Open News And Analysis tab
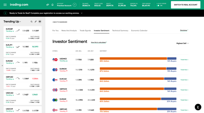Viewport: 204px width, 113px height. point(69,31)
